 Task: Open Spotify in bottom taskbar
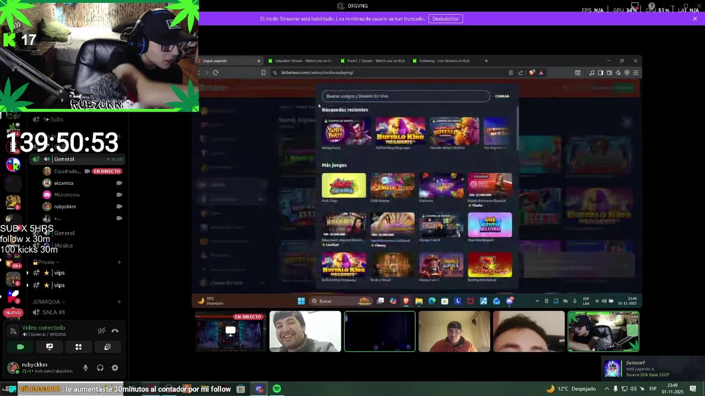coord(276,389)
